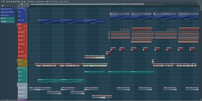202x101 pixels.
Task: Click the Open Hats 02 breadcrumb in title
Action: pos(64,2)
